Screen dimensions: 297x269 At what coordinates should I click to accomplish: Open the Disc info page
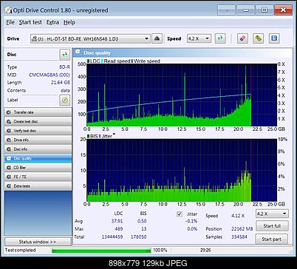[x=38, y=149]
